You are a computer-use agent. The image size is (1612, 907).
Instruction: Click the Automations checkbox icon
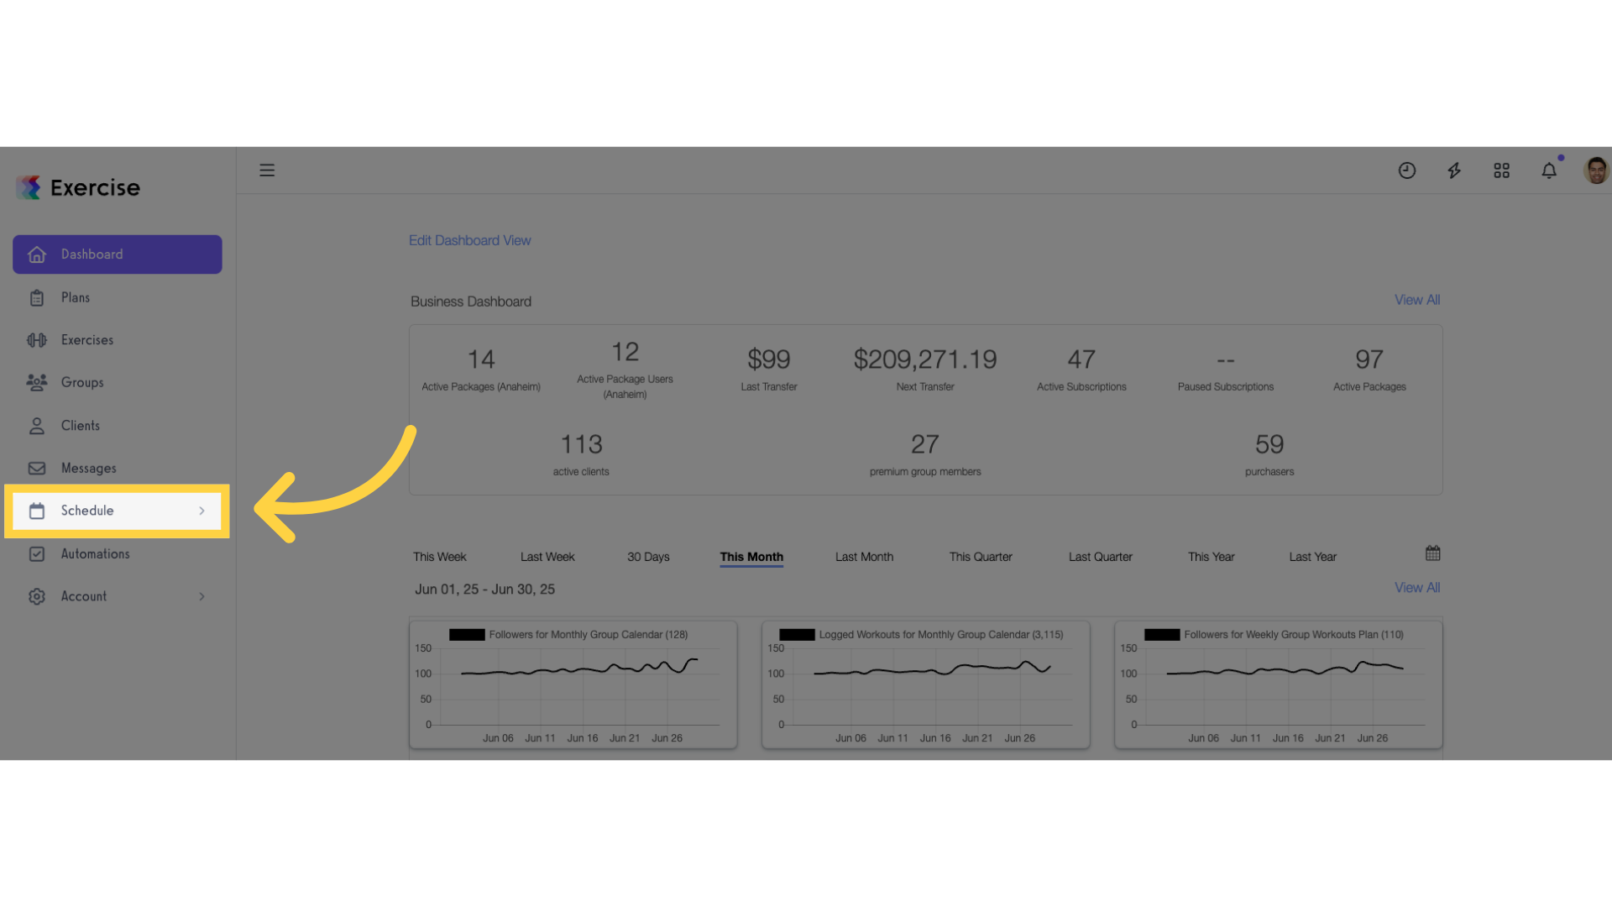(x=37, y=554)
